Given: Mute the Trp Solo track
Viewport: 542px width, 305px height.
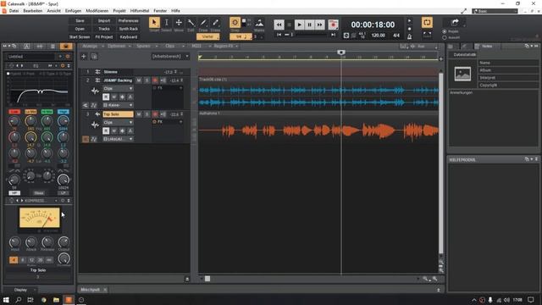Looking at the screenshot, I should click(139, 114).
